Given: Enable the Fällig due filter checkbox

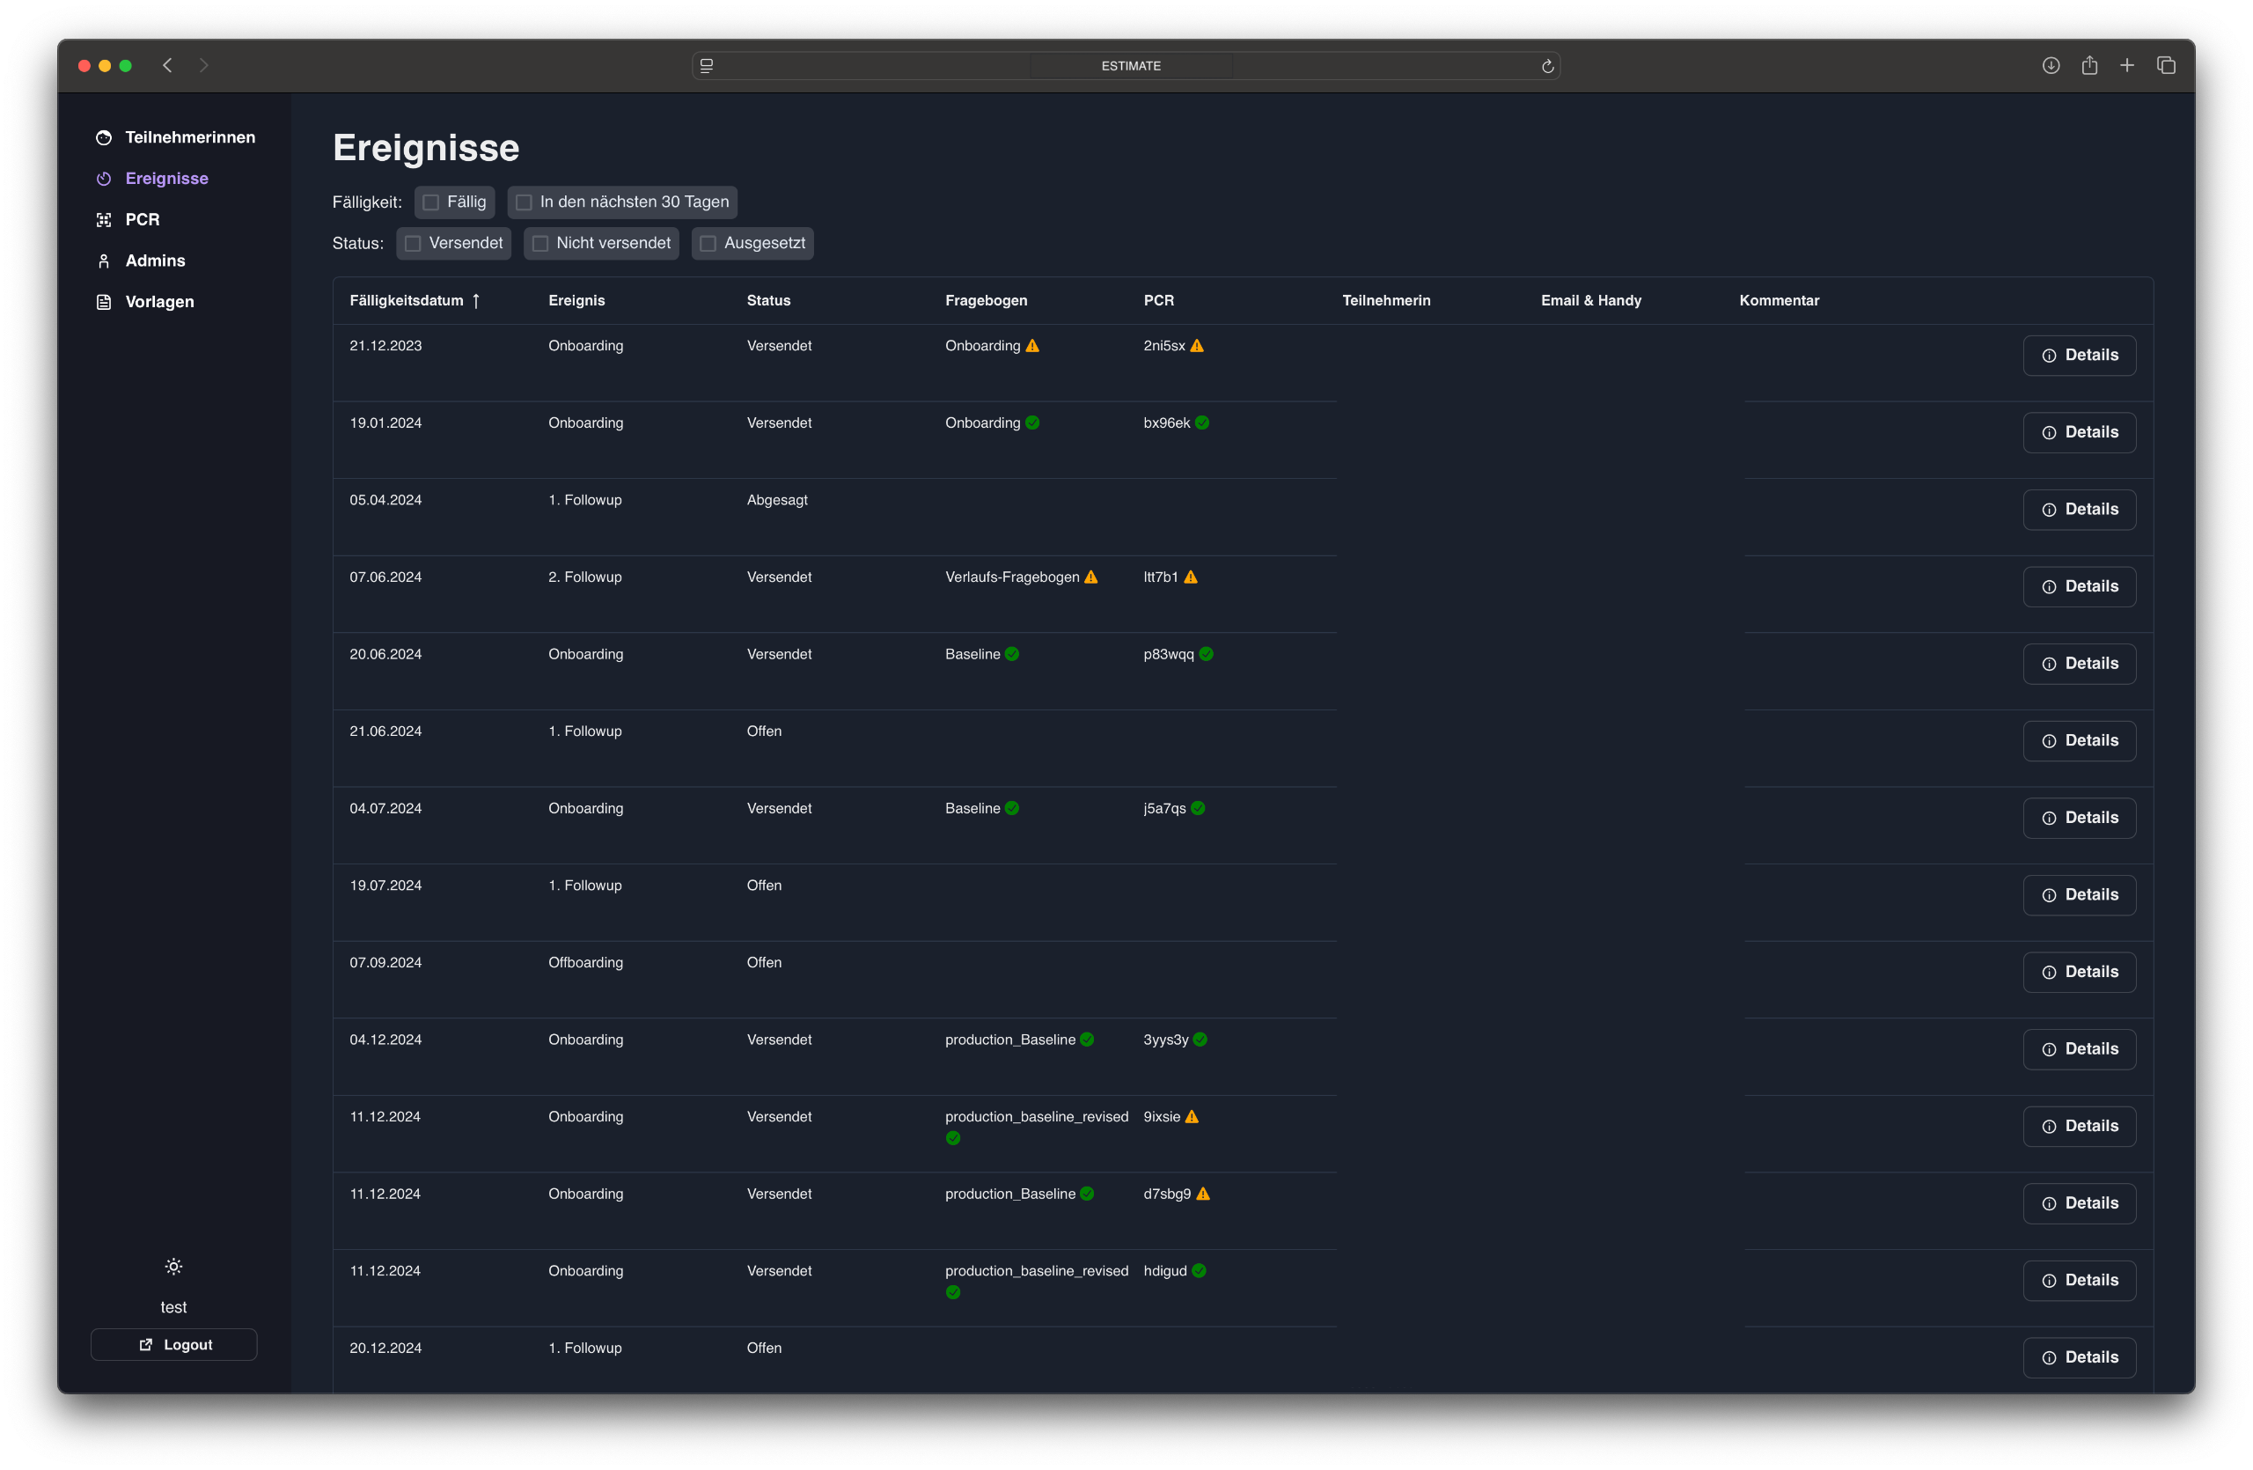Looking at the screenshot, I should [x=431, y=202].
